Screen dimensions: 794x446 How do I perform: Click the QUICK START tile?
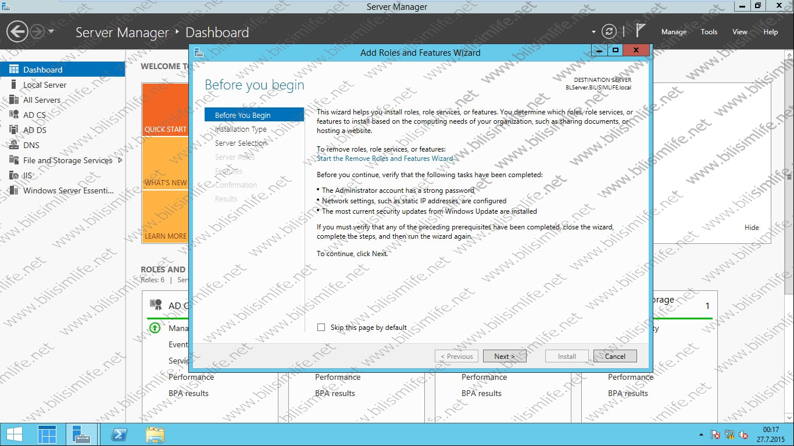[165, 110]
